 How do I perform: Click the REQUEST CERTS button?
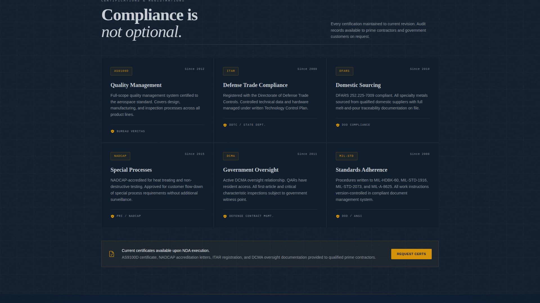(411, 254)
